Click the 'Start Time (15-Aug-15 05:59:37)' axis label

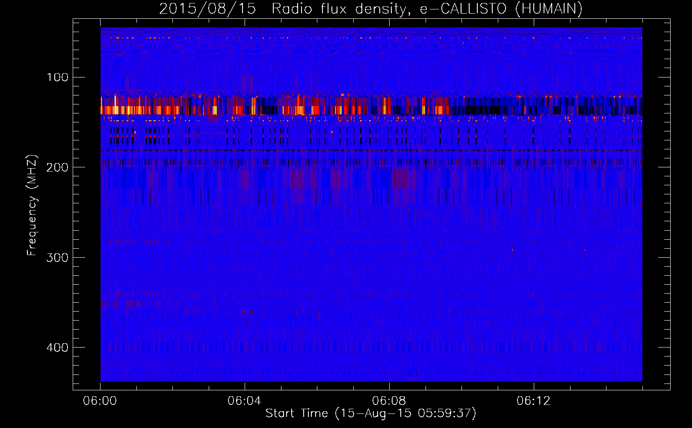click(x=371, y=413)
